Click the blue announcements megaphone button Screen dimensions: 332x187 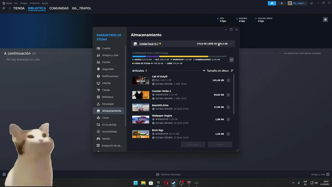tap(272, 3)
